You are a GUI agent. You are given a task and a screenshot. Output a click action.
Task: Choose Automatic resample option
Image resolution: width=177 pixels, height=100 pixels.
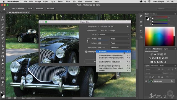[x=113, y=51]
